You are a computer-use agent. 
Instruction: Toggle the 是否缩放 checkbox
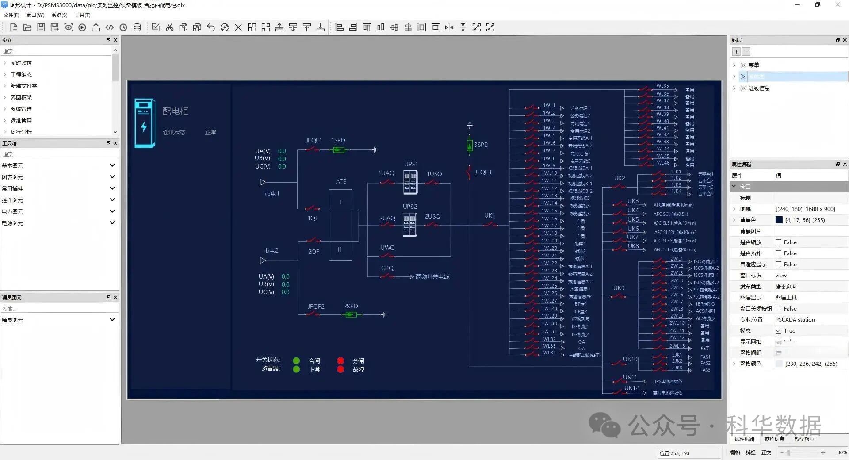coord(779,242)
